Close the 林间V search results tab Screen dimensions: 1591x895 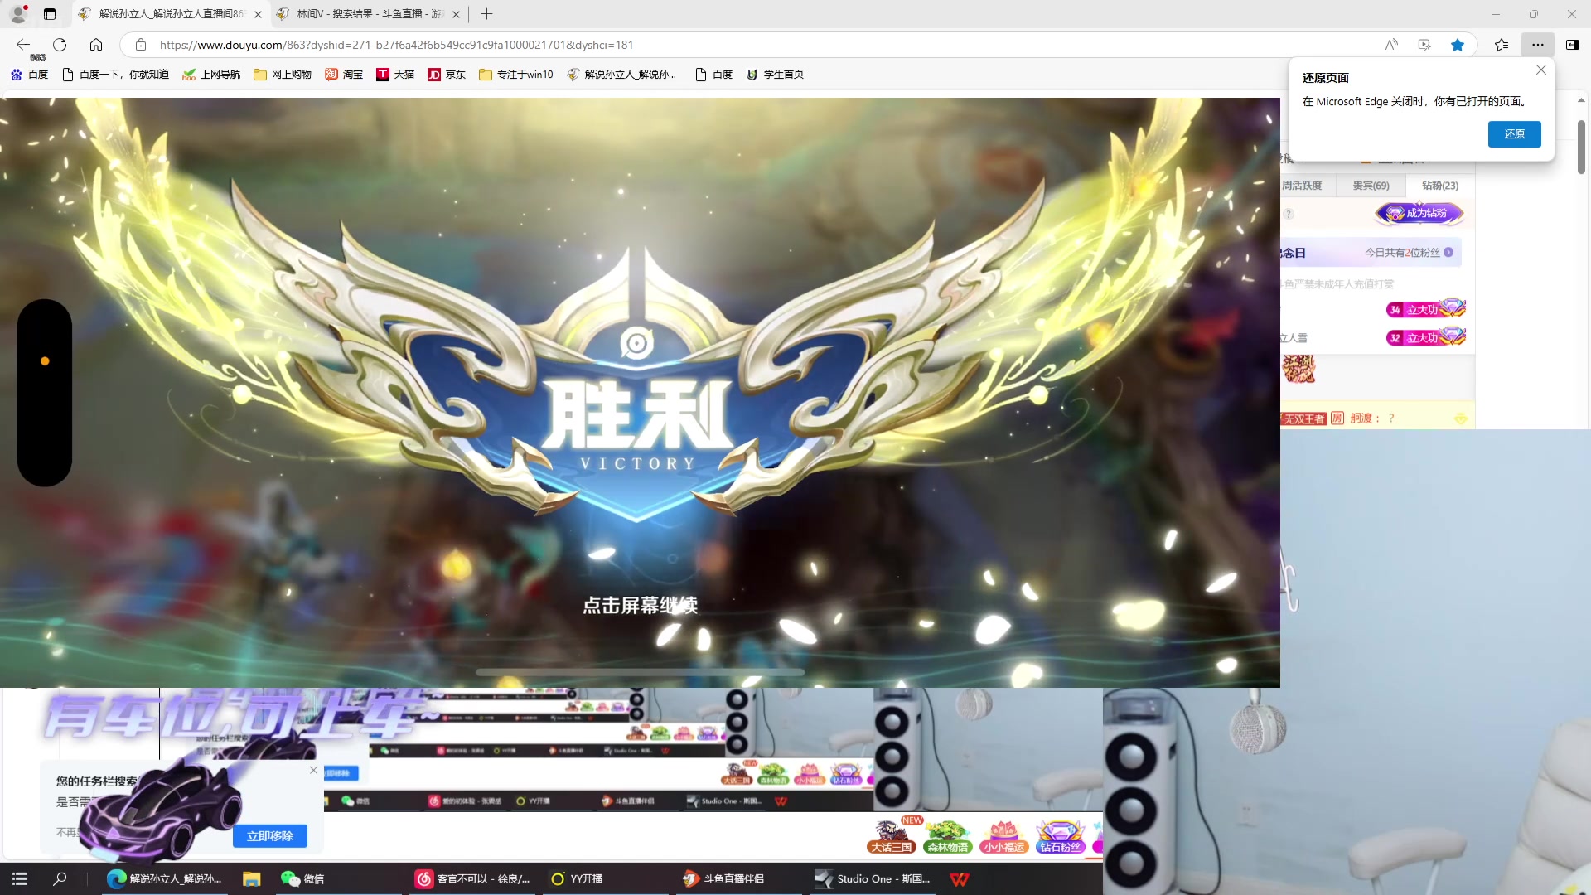coord(456,14)
